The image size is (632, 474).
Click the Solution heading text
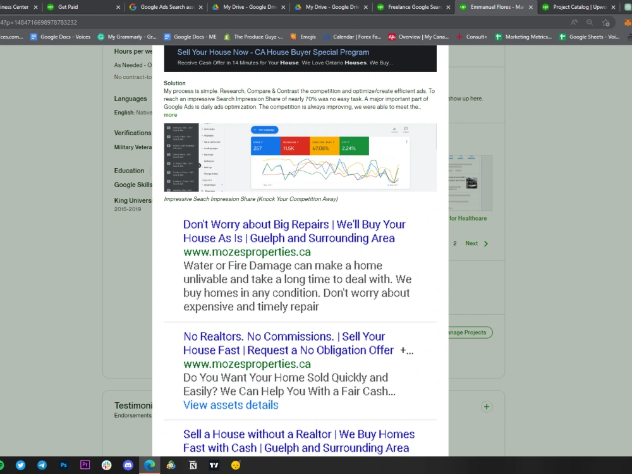click(174, 83)
